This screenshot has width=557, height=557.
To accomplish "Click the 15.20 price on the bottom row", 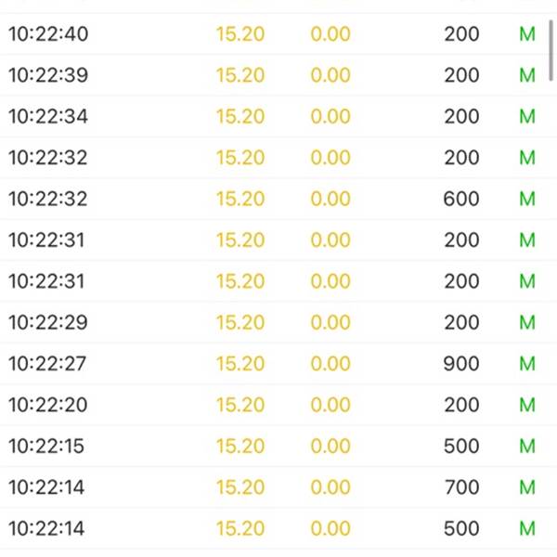I will tap(240, 528).
